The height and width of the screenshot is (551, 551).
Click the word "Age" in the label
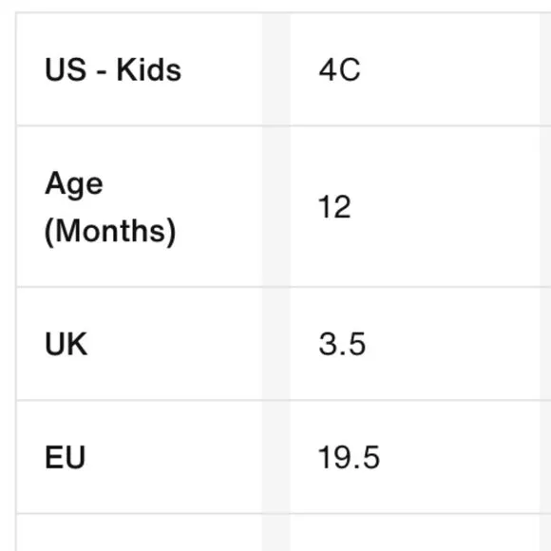click(x=74, y=184)
